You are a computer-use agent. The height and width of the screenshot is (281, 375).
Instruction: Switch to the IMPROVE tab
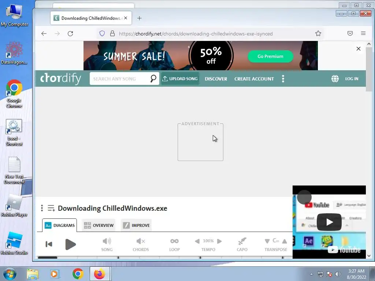136,225
